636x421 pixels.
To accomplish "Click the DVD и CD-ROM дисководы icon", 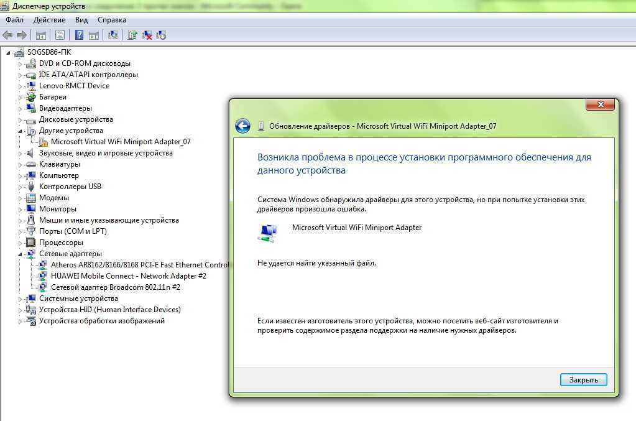I will coord(31,63).
